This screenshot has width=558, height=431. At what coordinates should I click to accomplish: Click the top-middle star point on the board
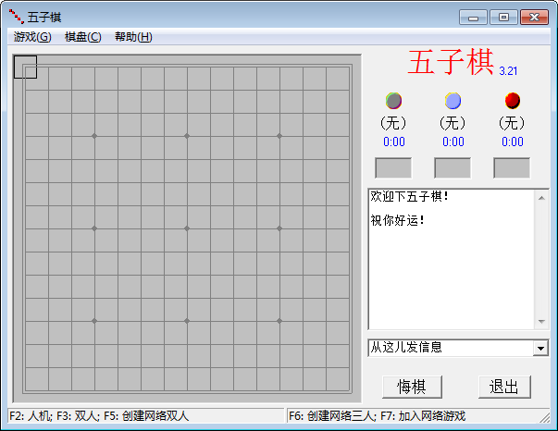187,136
